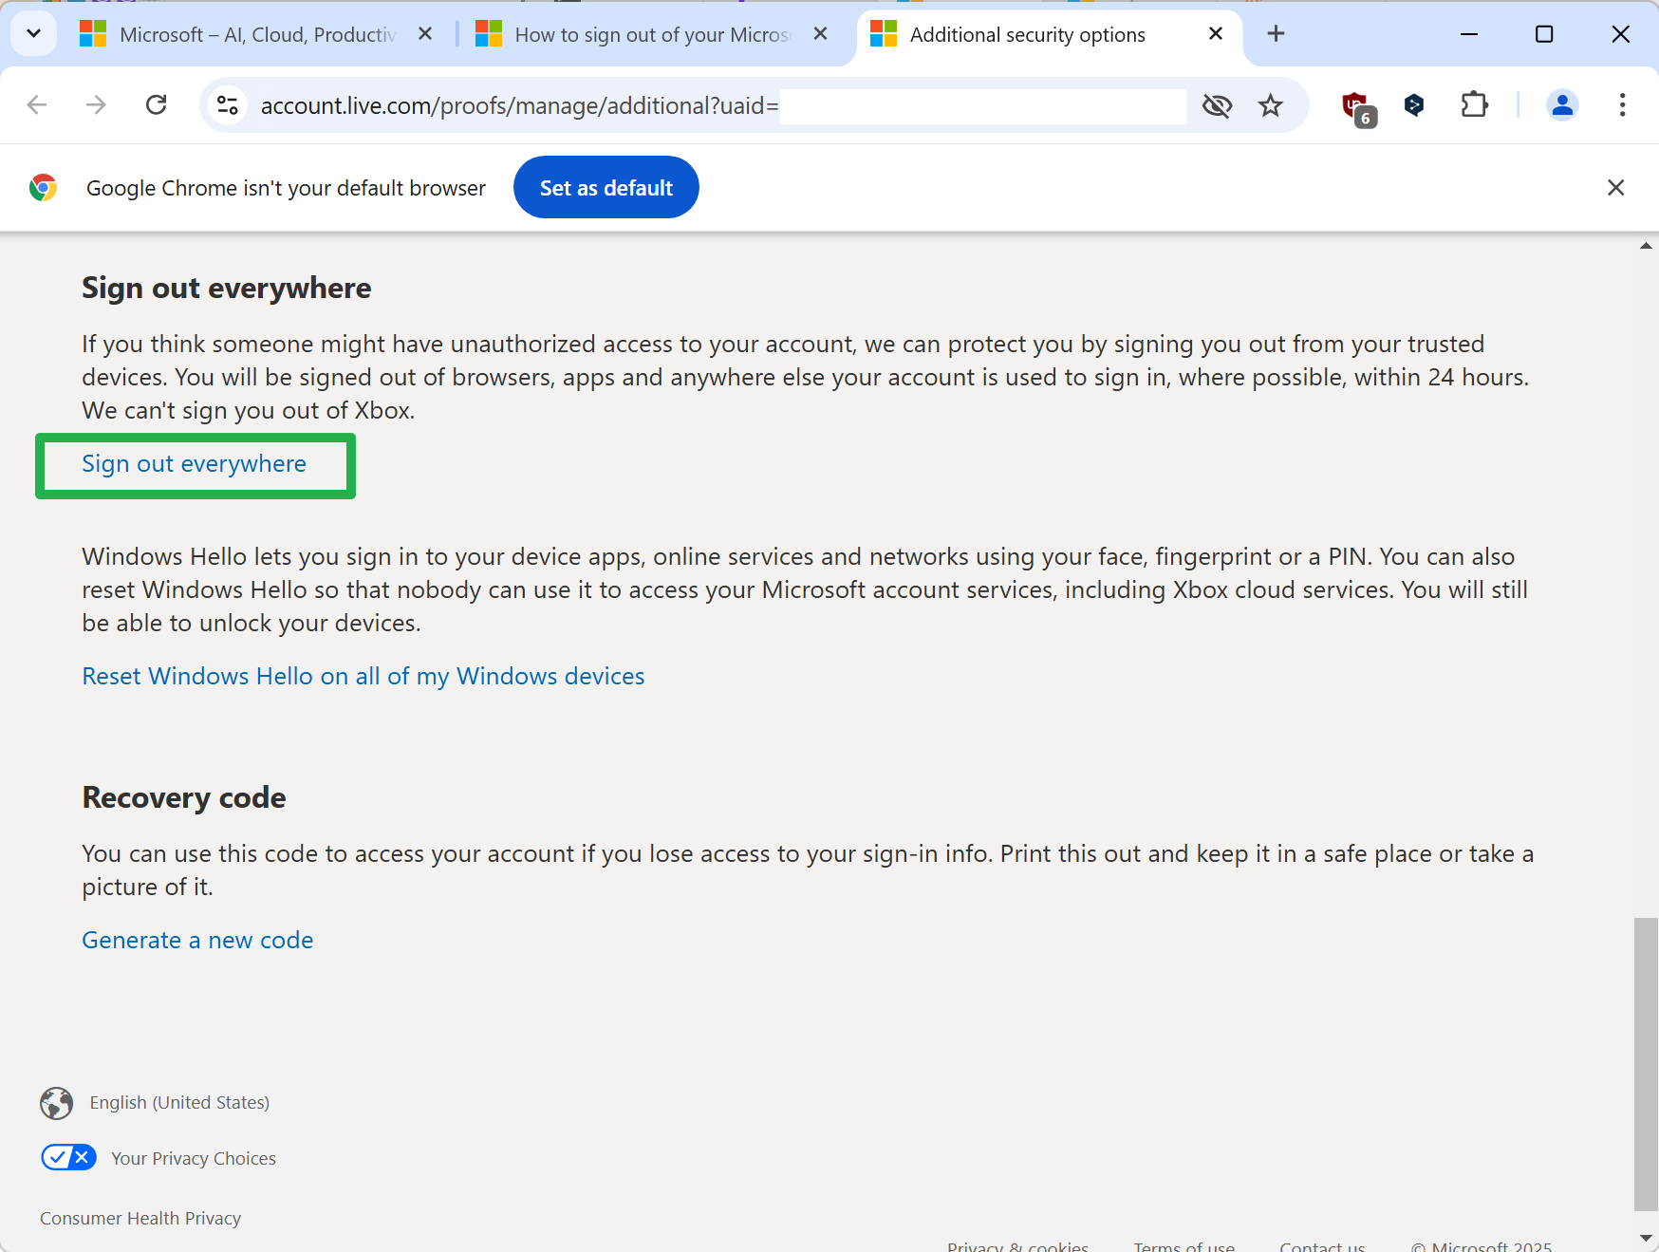Open the tab search dropdown arrow

[x=33, y=33]
